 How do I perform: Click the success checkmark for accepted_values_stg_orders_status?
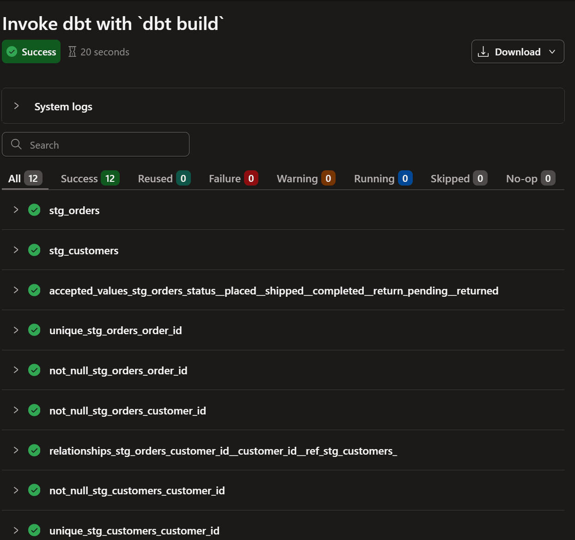point(34,290)
